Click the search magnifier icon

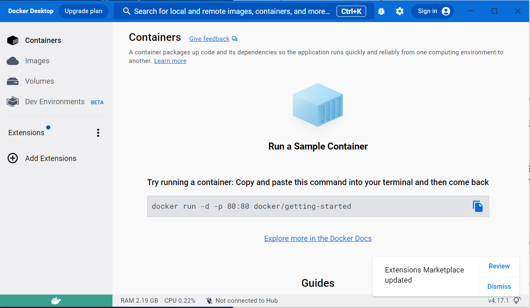[x=127, y=11]
